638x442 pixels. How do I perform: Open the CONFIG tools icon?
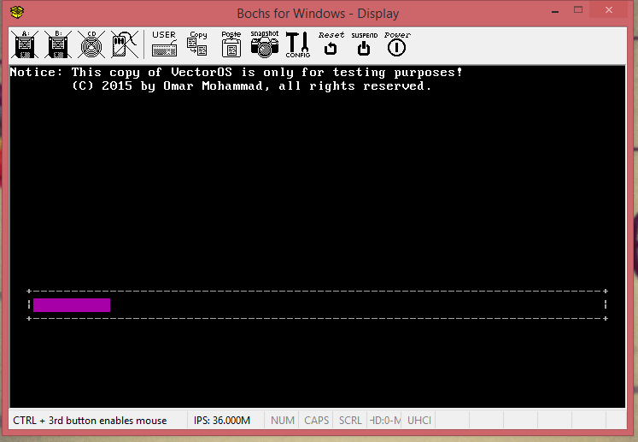(x=298, y=44)
